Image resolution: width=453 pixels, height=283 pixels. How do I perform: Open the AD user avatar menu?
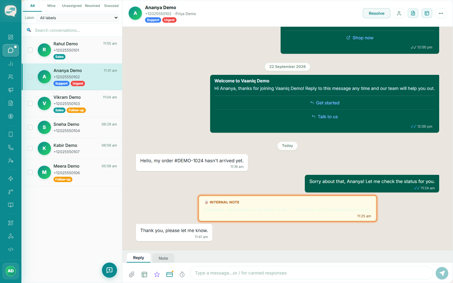(x=11, y=271)
